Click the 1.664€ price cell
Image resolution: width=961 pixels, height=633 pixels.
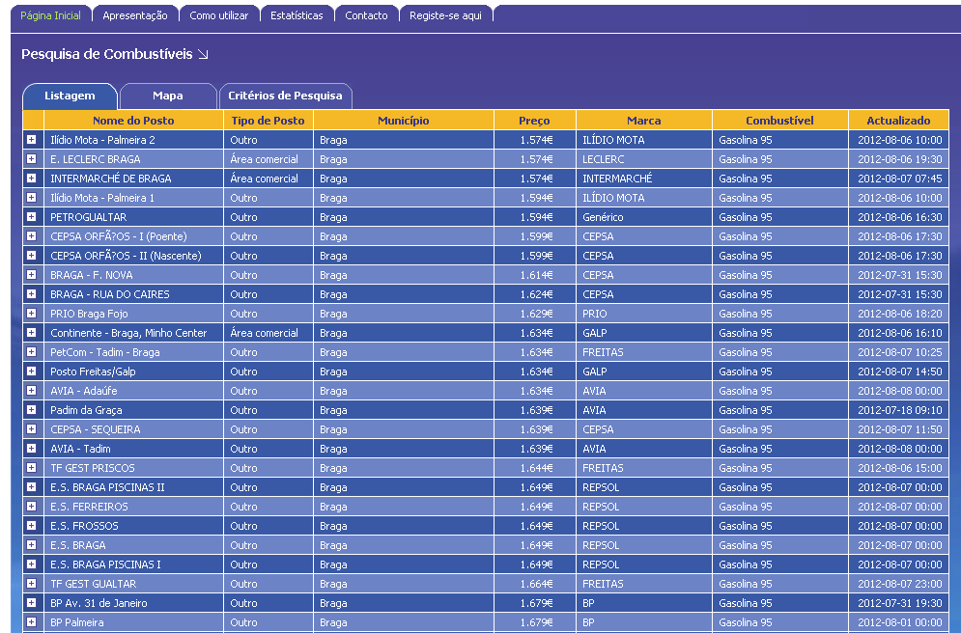(536, 584)
